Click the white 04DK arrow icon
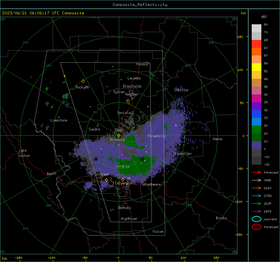Screen dimensions: 280x262 [x=256, y=180]
